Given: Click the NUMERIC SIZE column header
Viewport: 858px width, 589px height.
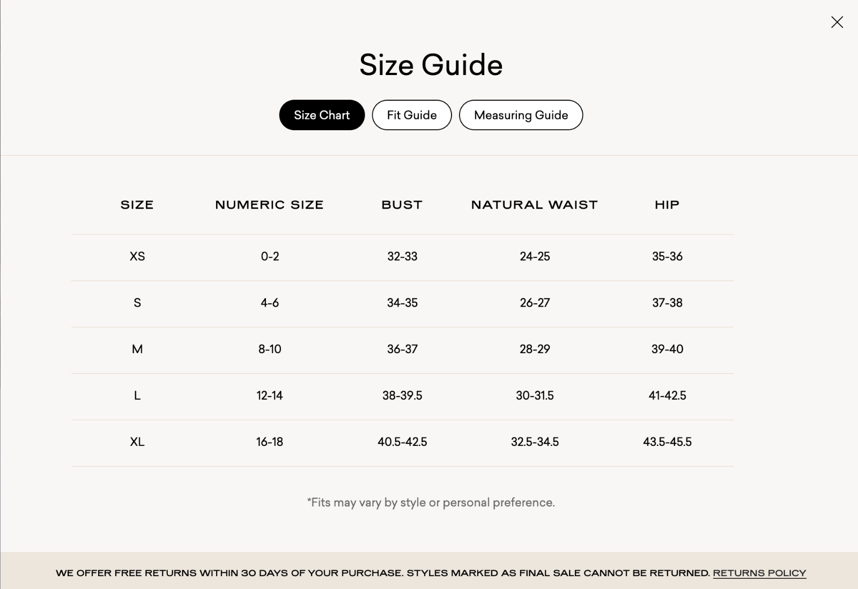Looking at the screenshot, I should pos(269,205).
